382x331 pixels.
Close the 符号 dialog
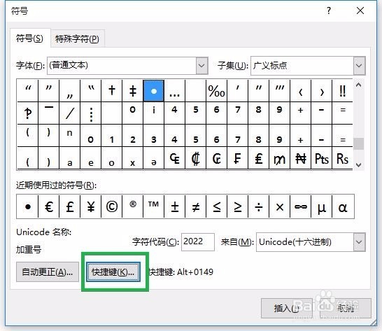360,10
